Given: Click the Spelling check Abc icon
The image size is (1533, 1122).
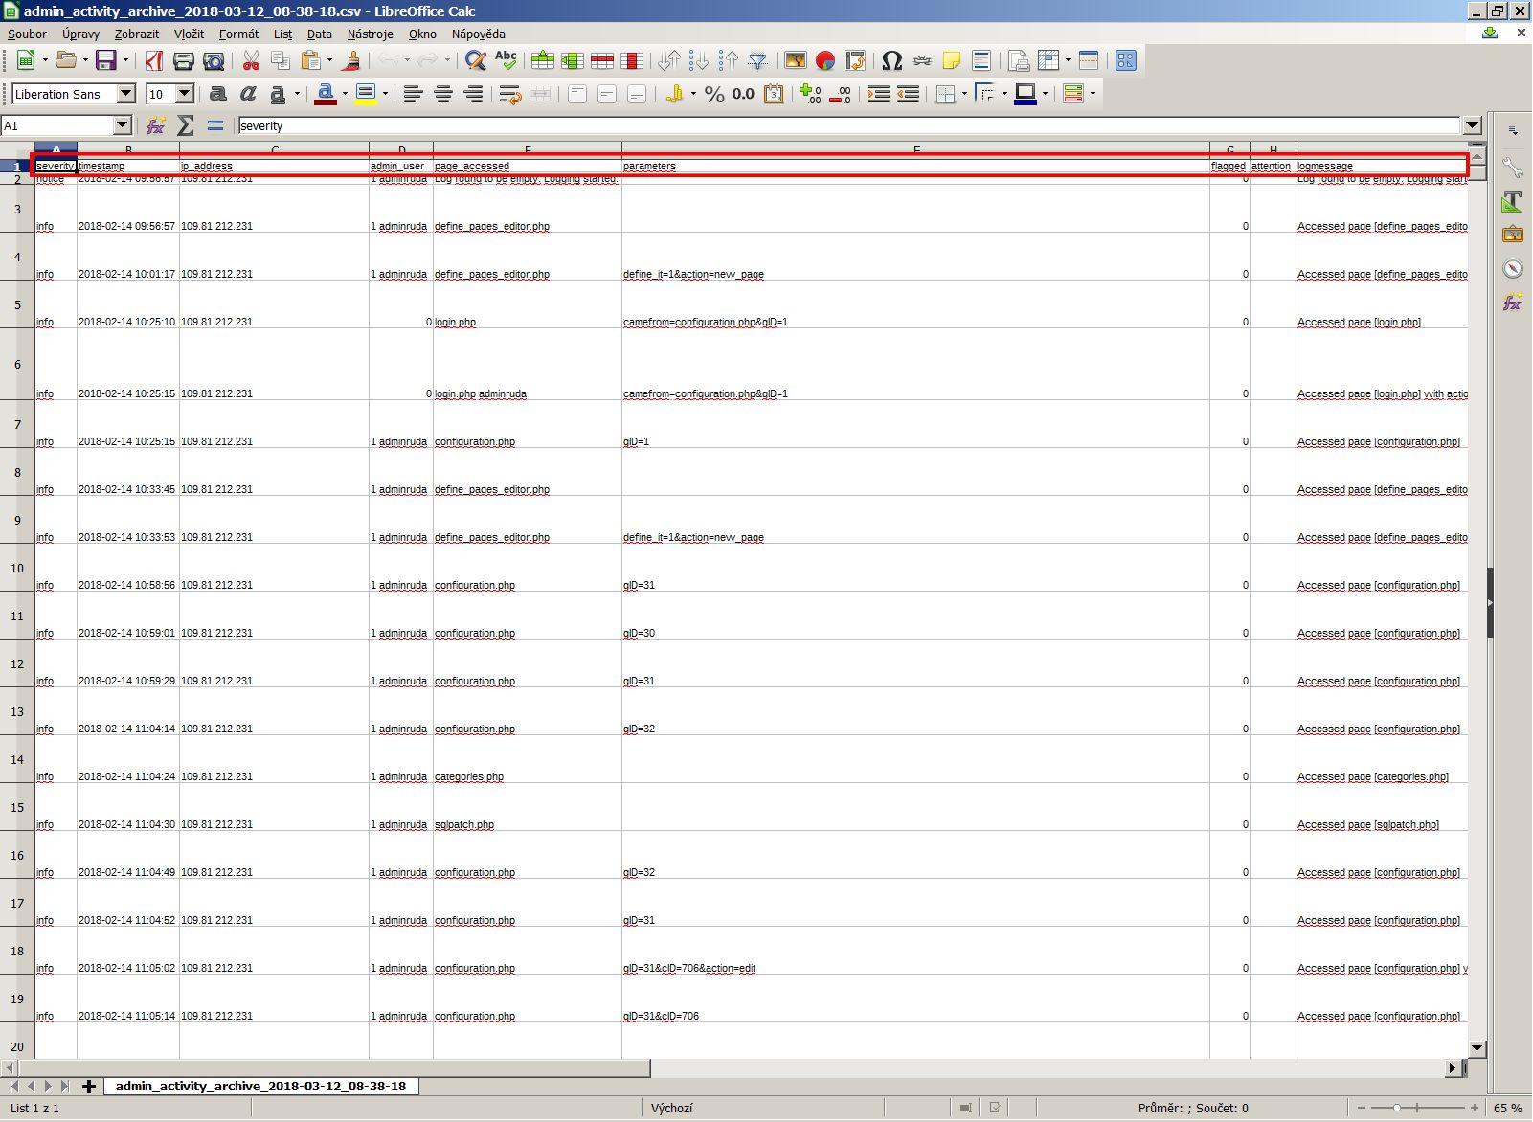Looking at the screenshot, I should click(506, 61).
